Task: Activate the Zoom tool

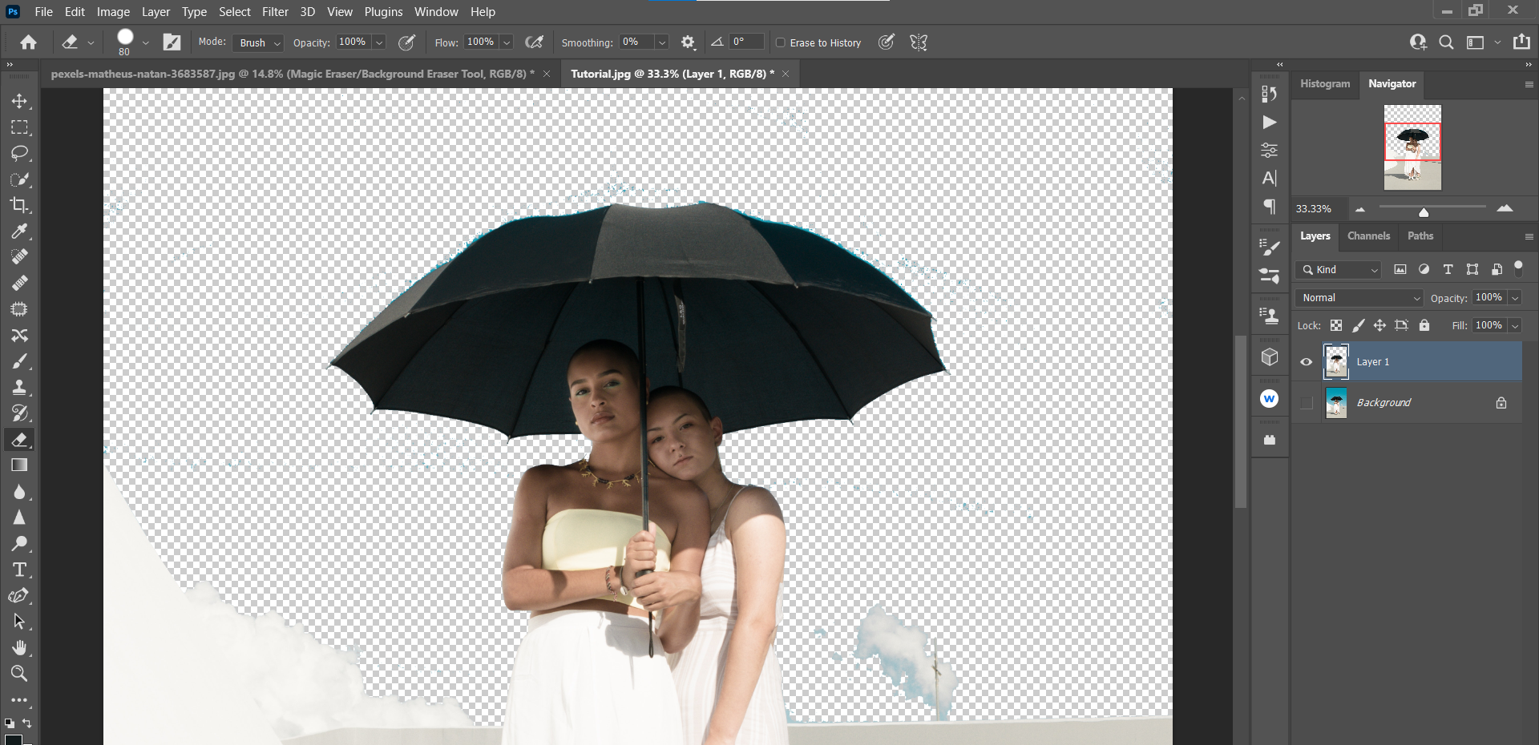Action: [x=20, y=674]
